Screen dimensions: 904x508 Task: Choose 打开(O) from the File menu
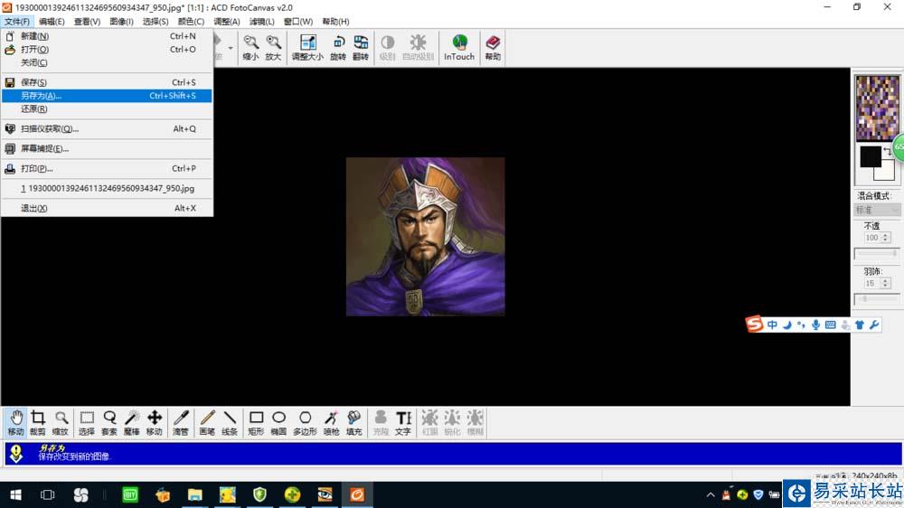(x=108, y=49)
